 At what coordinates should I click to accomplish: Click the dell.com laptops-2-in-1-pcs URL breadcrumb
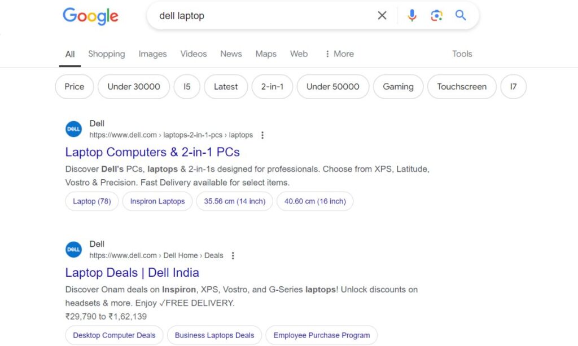click(171, 135)
